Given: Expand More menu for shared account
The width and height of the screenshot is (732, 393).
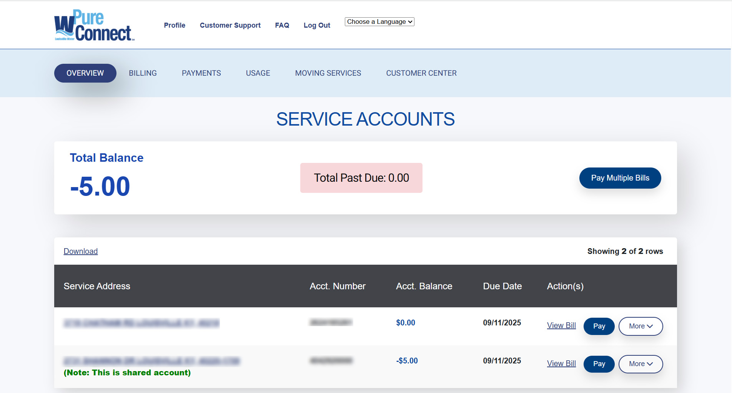Looking at the screenshot, I should coord(640,364).
